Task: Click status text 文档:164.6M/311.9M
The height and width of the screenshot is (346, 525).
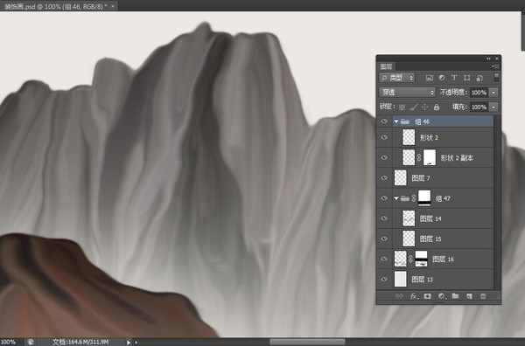Action: 80,342
